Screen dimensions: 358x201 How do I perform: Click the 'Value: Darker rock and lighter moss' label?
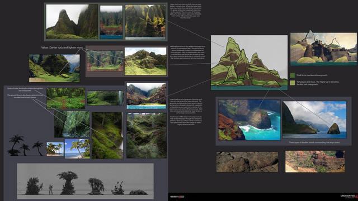click(x=62, y=47)
